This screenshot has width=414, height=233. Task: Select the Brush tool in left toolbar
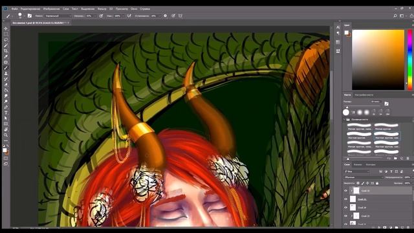coord(6,68)
